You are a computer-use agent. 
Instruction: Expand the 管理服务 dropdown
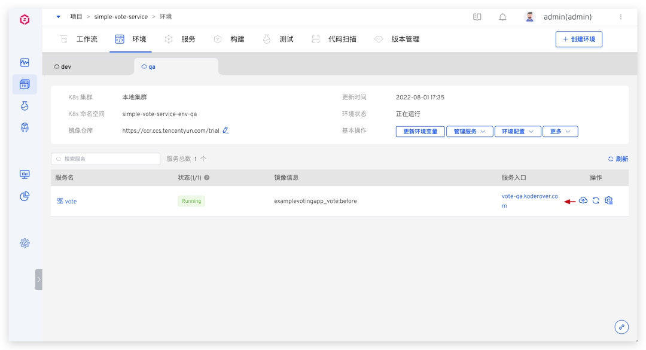470,132
